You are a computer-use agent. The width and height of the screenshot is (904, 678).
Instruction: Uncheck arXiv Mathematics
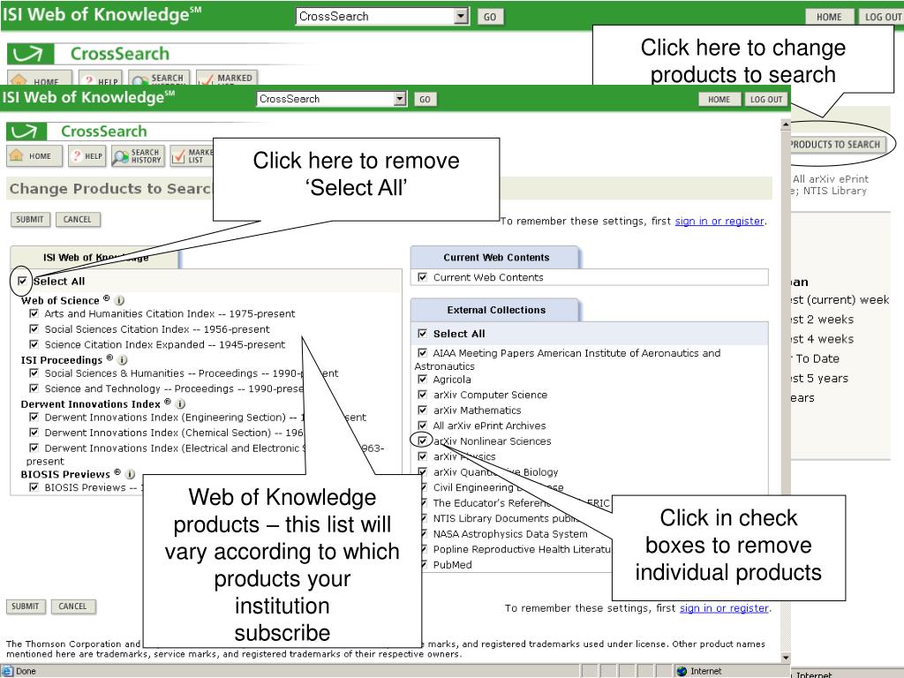pos(423,410)
